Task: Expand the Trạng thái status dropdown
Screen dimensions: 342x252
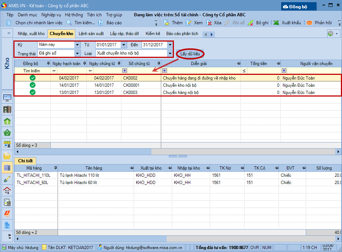Action: [x=77, y=53]
